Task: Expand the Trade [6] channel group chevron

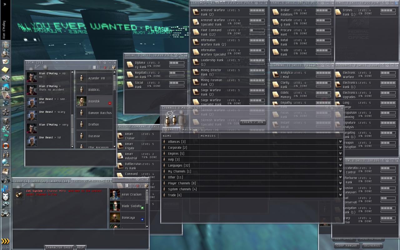Action: [x=340, y=195]
